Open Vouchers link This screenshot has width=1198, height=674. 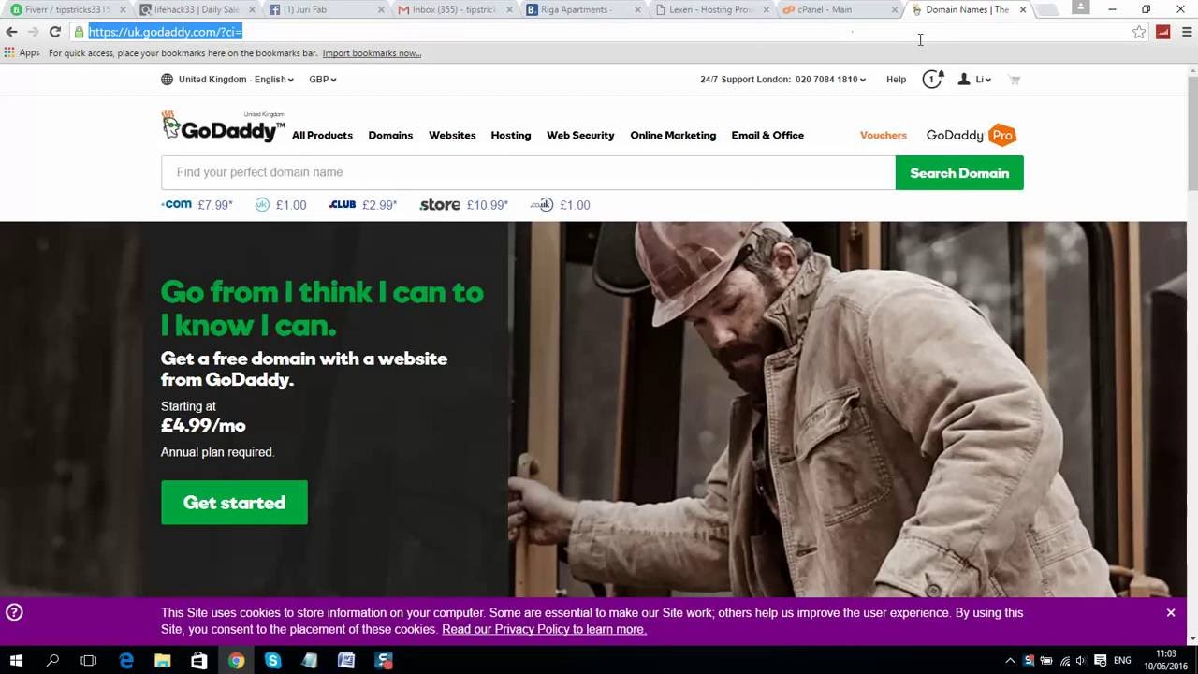coord(884,136)
